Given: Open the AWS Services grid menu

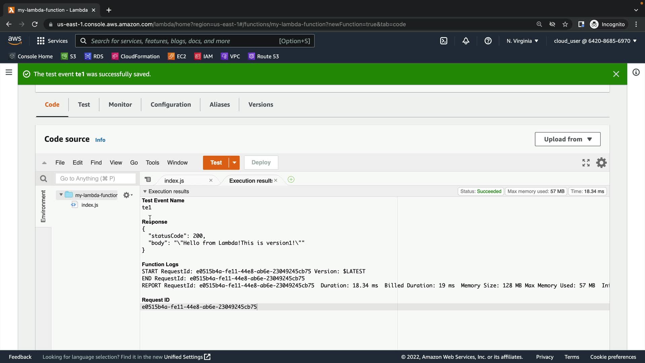Looking at the screenshot, I should point(41,41).
